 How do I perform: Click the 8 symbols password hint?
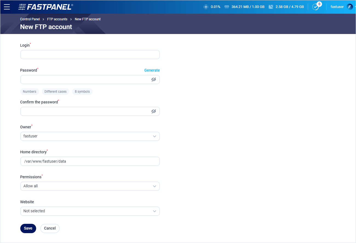pos(82,92)
